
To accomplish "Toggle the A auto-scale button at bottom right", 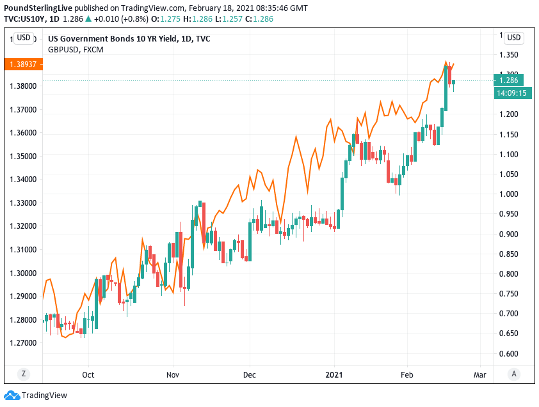I will (x=513, y=374).
